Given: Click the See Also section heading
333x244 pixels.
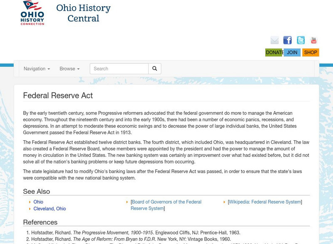Looking at the screenshot, I should (x=36, y=191).
